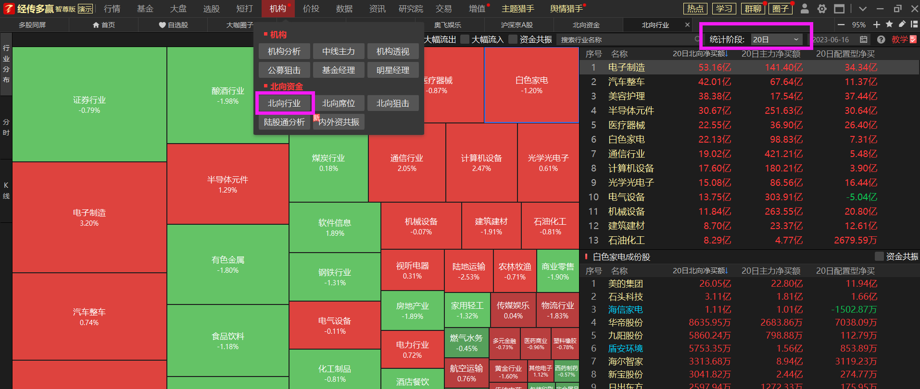The image size is (920, 389).
Task: Open the 机构 top menu
Action: point(278,9)
